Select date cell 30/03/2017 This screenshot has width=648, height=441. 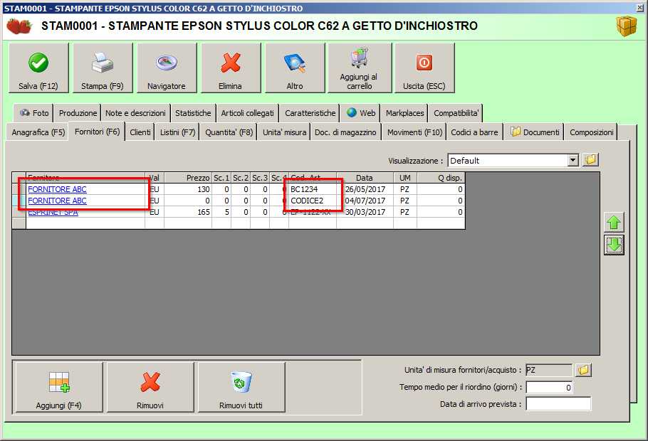point(365,212)
